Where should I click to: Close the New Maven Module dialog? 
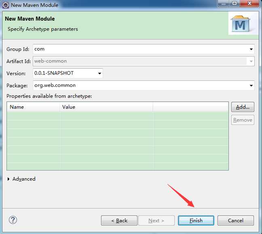249,3
